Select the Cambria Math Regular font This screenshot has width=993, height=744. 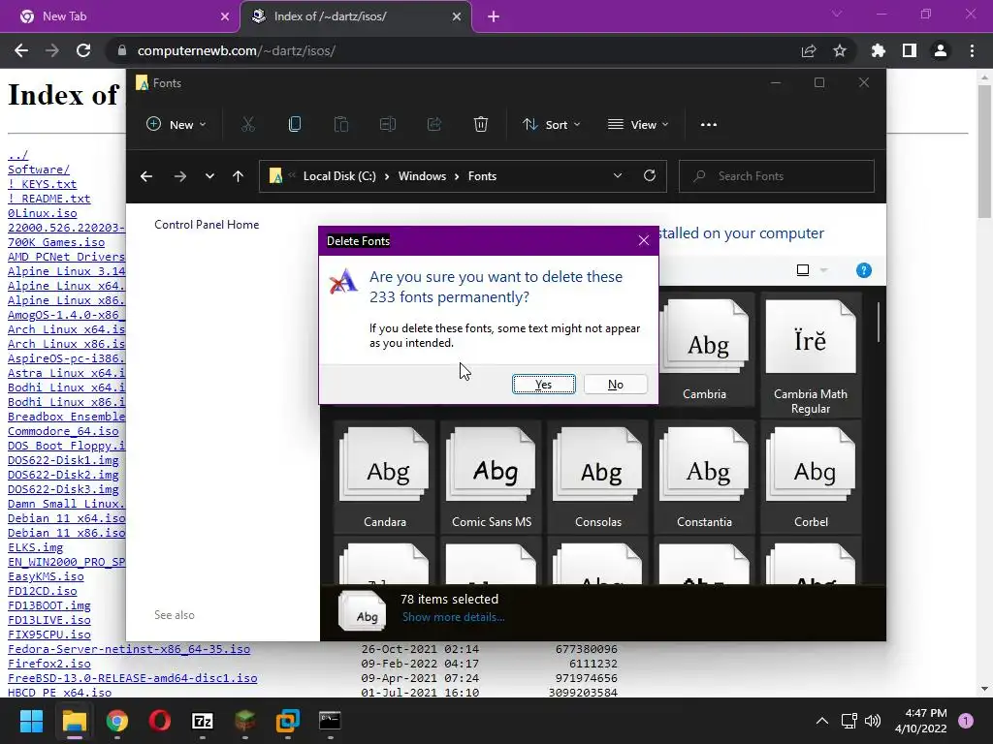click(x=811, y=356)
